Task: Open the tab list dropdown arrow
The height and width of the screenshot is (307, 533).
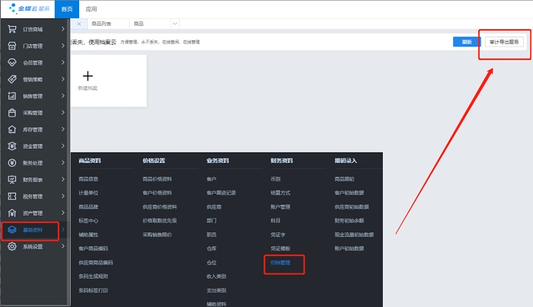Action: tap(175, 24)
